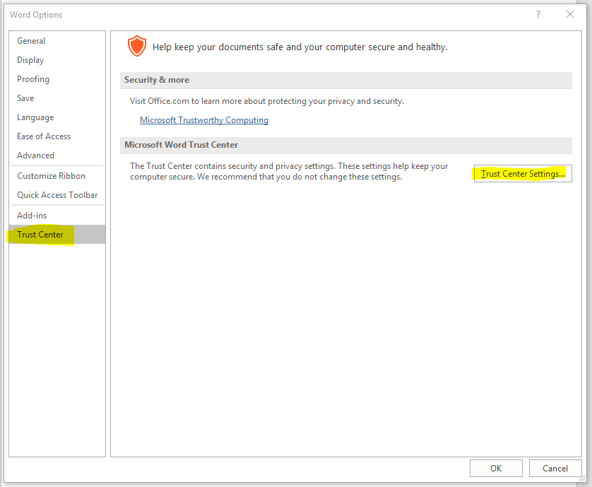Open the Add-ins category
The image size is (592, 487).
[x=57, y=216]
